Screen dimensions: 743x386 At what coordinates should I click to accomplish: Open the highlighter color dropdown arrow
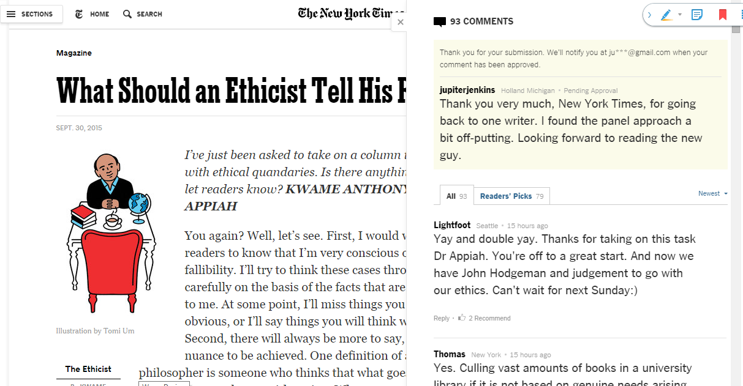tap(680, 15)
